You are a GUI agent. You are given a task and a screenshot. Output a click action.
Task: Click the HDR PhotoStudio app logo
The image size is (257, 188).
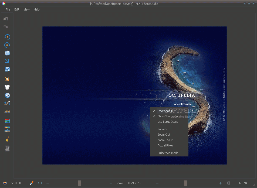[4, 4]
